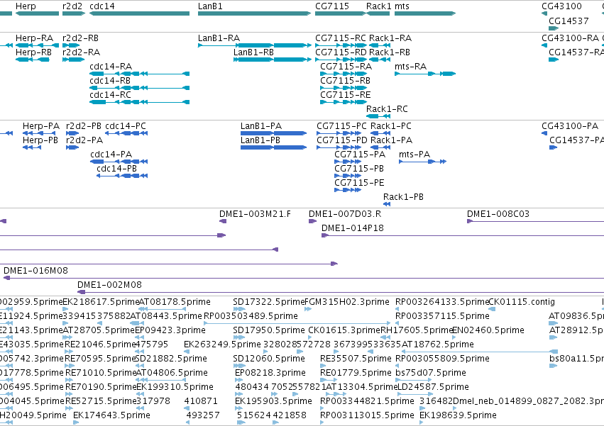
Task: Select the Rack1-RB transcript label
Action: coord(390,52)
